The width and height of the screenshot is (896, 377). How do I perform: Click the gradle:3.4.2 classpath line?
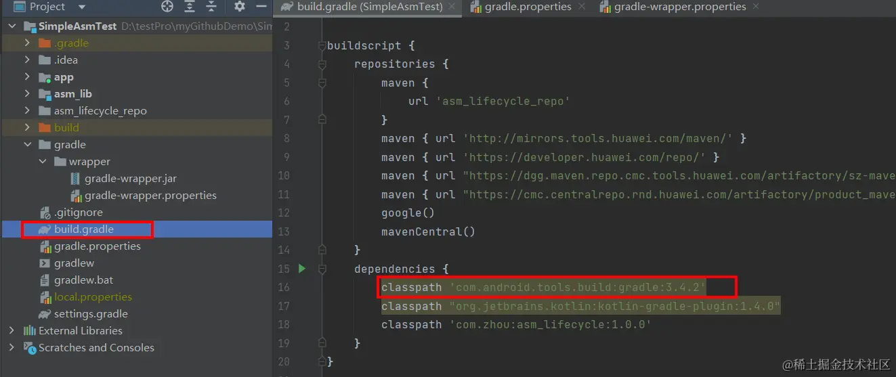click(544, 288)
